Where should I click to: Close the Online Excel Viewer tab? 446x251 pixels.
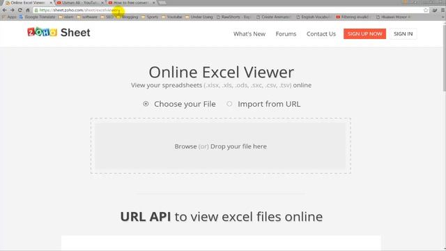[x=51, y=3]
